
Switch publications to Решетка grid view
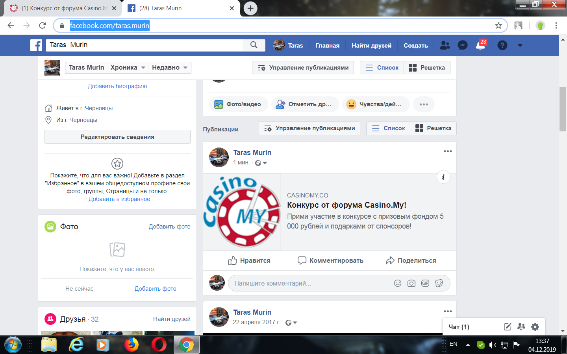tap(433, 128)
